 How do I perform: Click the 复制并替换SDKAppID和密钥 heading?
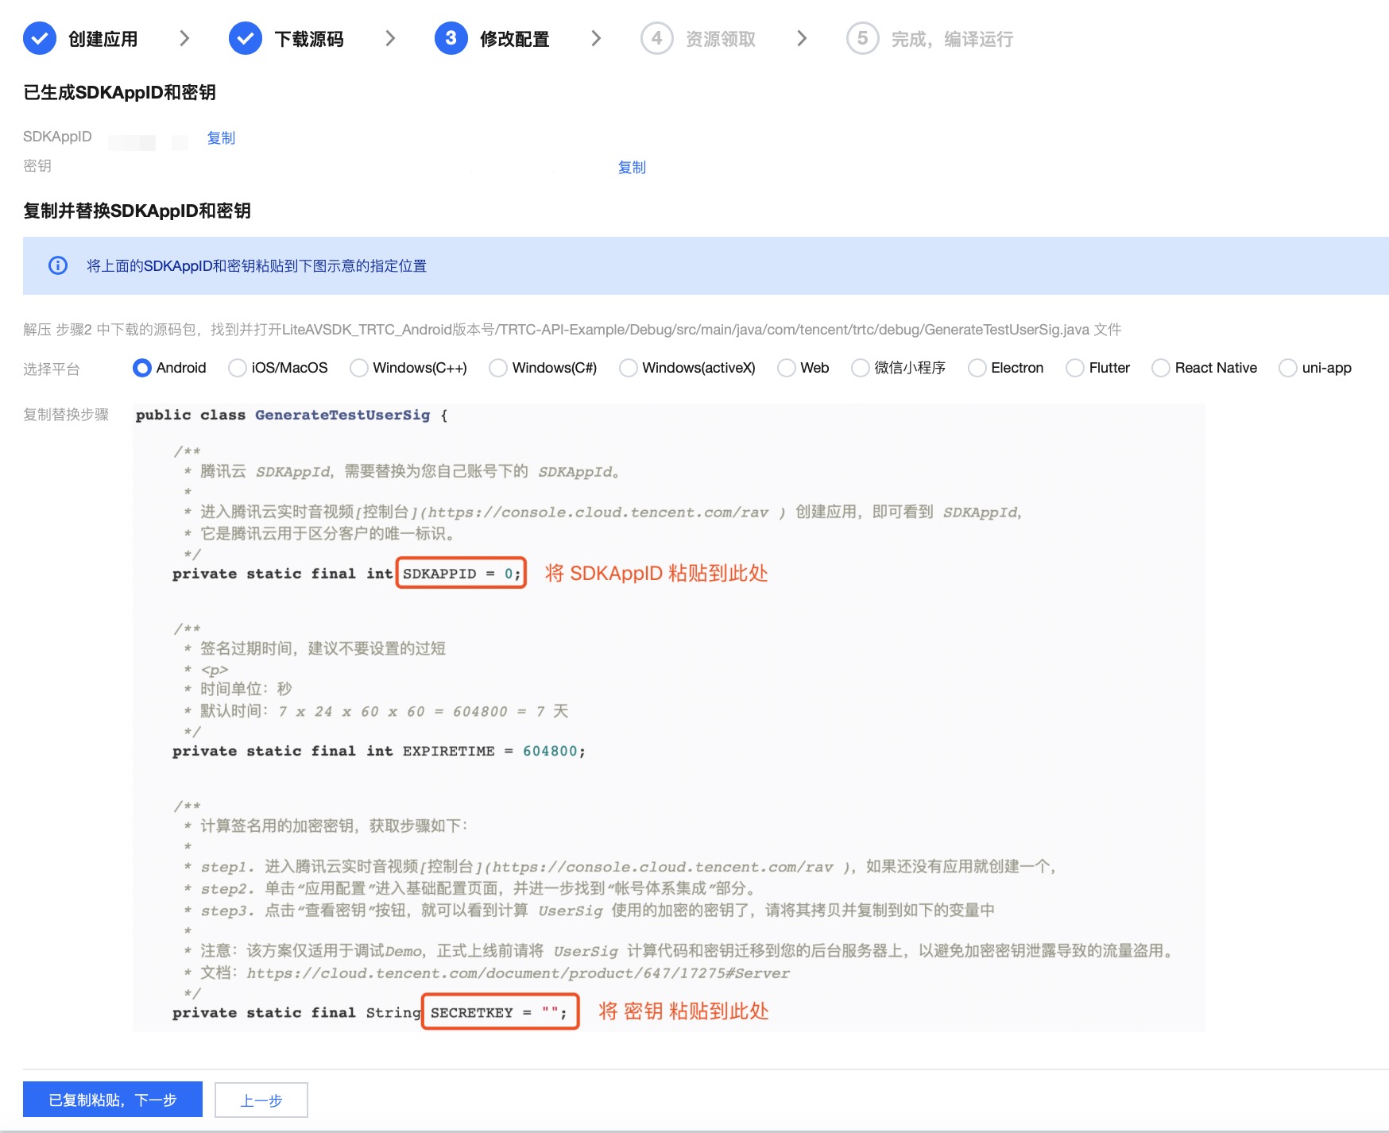click(x=137, y=211)
